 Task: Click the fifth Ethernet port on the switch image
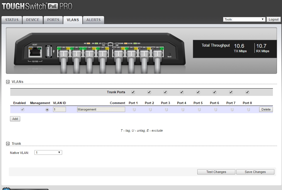[118, 53]
